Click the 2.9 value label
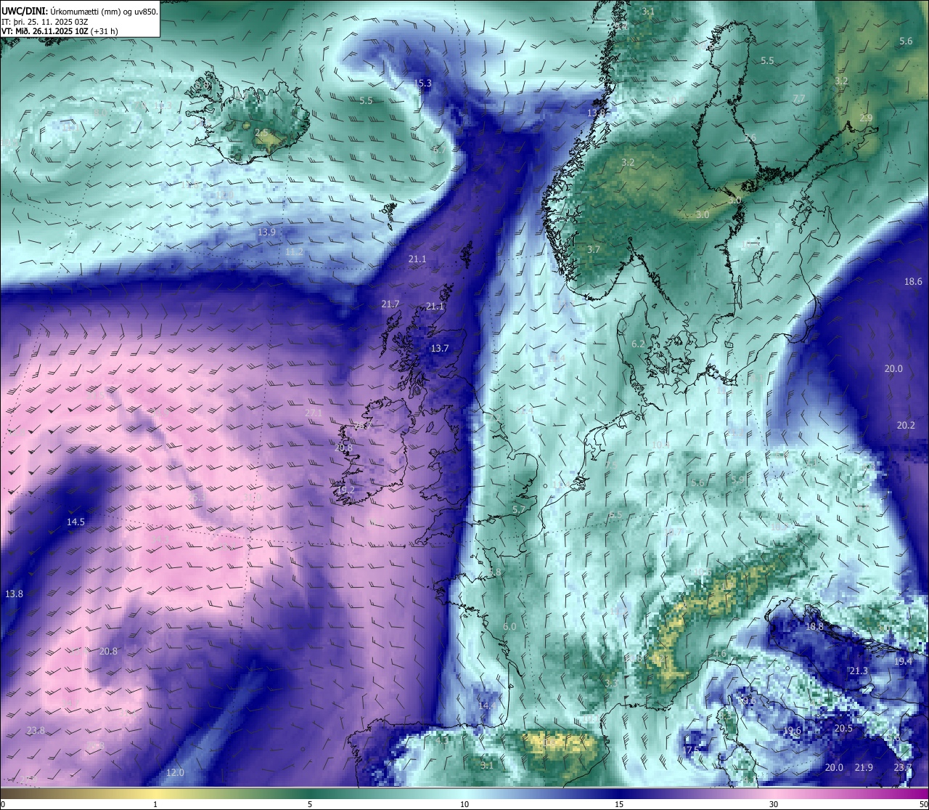The width and height of the screenshot is (929, 810). [866, 118]
